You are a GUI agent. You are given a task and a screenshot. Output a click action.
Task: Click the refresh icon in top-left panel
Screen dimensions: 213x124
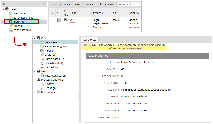click(3, 4)
